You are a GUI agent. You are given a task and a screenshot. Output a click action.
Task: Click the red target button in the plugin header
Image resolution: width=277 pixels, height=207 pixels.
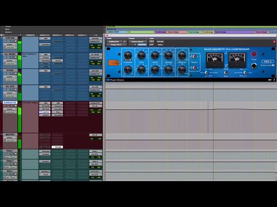pyautogui.click(x=274, y=41)
